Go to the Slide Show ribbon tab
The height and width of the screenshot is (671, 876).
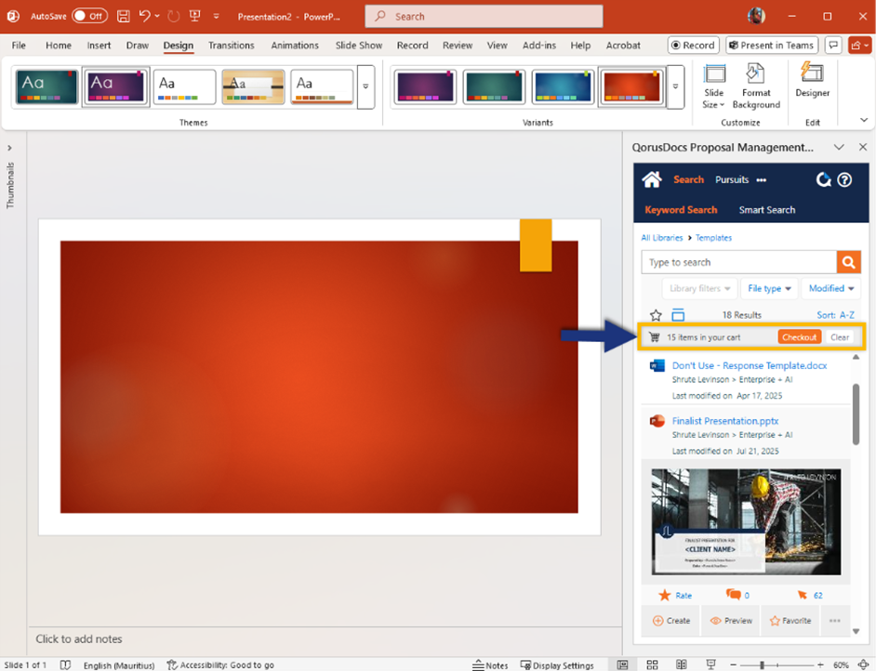(359, 46)
